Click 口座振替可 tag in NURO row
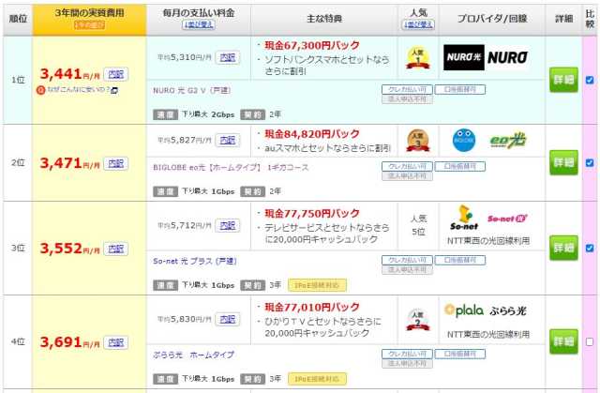This screenshot has width=600, height=393. (460, 89)
